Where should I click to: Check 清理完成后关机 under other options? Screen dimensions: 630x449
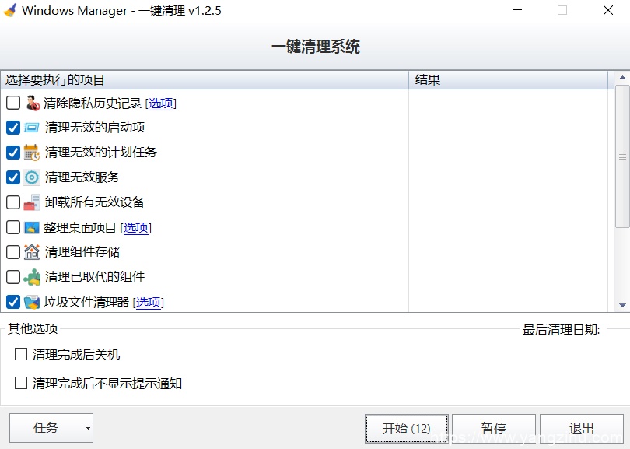(x=21, y=355)
